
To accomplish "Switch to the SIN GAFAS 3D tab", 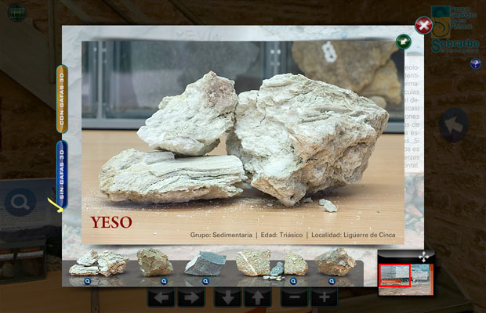I will click(x=62, y=174).
